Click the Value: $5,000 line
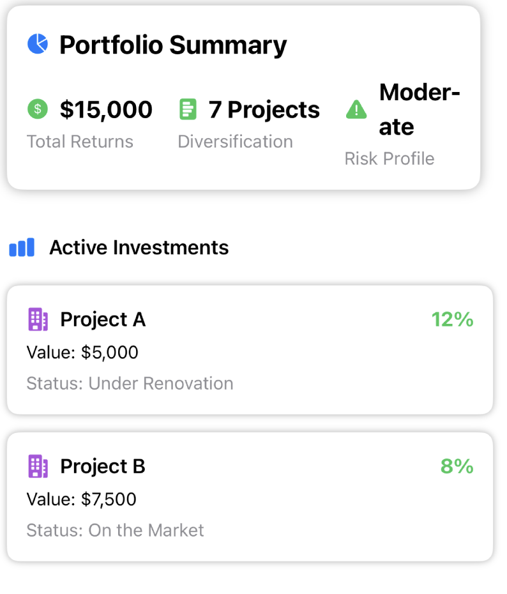The height and width of the screenshot is (594, 507). click(82, 353)
